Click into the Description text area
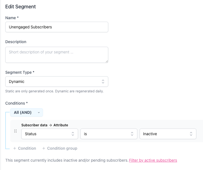Screen dimensions: 203x170 pyautogui.click(x=56, y=55)
